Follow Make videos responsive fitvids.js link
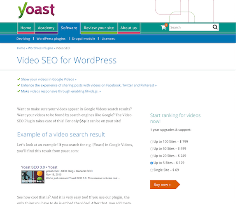Viewport: 247px width, 204px height. (x=61, y=91)
